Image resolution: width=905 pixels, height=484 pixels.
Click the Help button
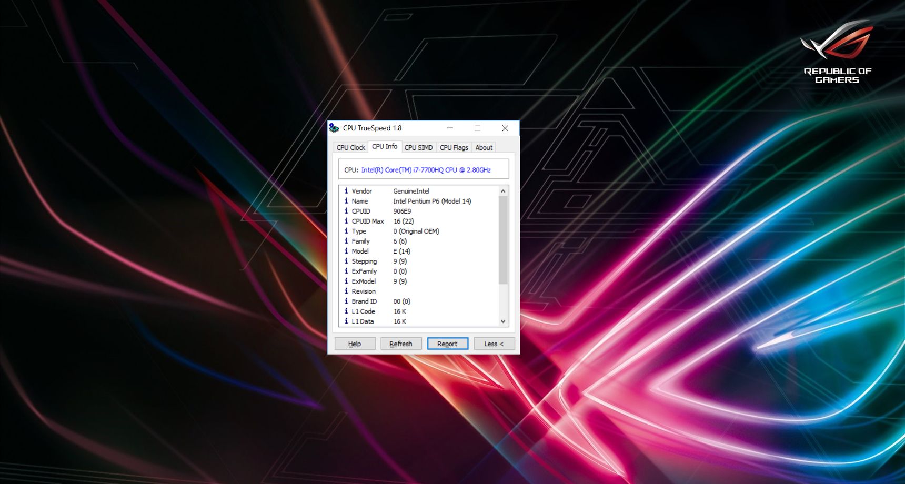pos(355,344)
